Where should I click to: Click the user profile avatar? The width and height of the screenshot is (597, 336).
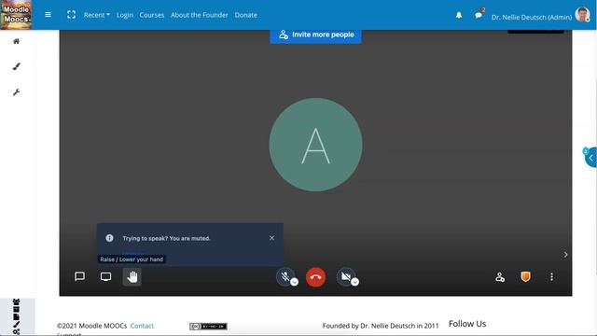click(582, 15)
